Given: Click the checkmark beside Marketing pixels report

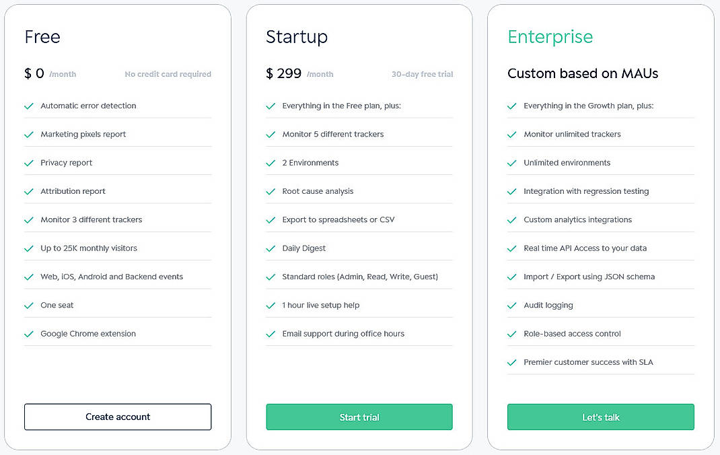Looking at the screenshot, I should 30,134.
